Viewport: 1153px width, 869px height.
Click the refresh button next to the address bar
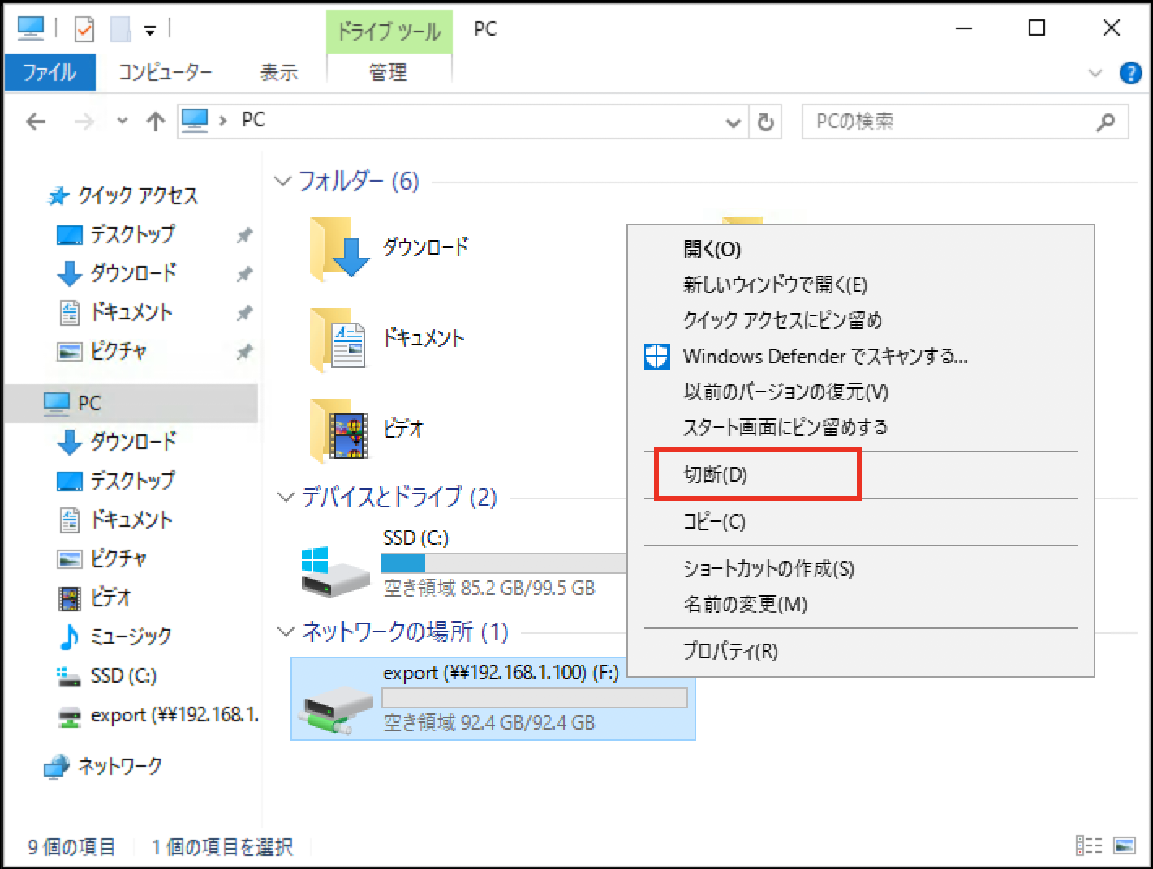(x=765, y=122)
